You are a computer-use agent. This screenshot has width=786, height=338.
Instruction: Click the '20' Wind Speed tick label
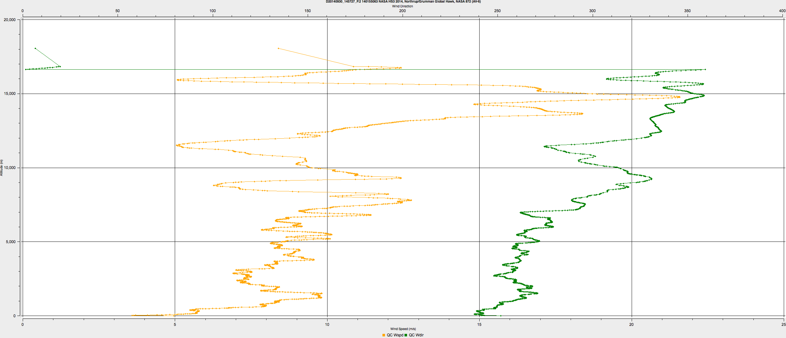631,325
